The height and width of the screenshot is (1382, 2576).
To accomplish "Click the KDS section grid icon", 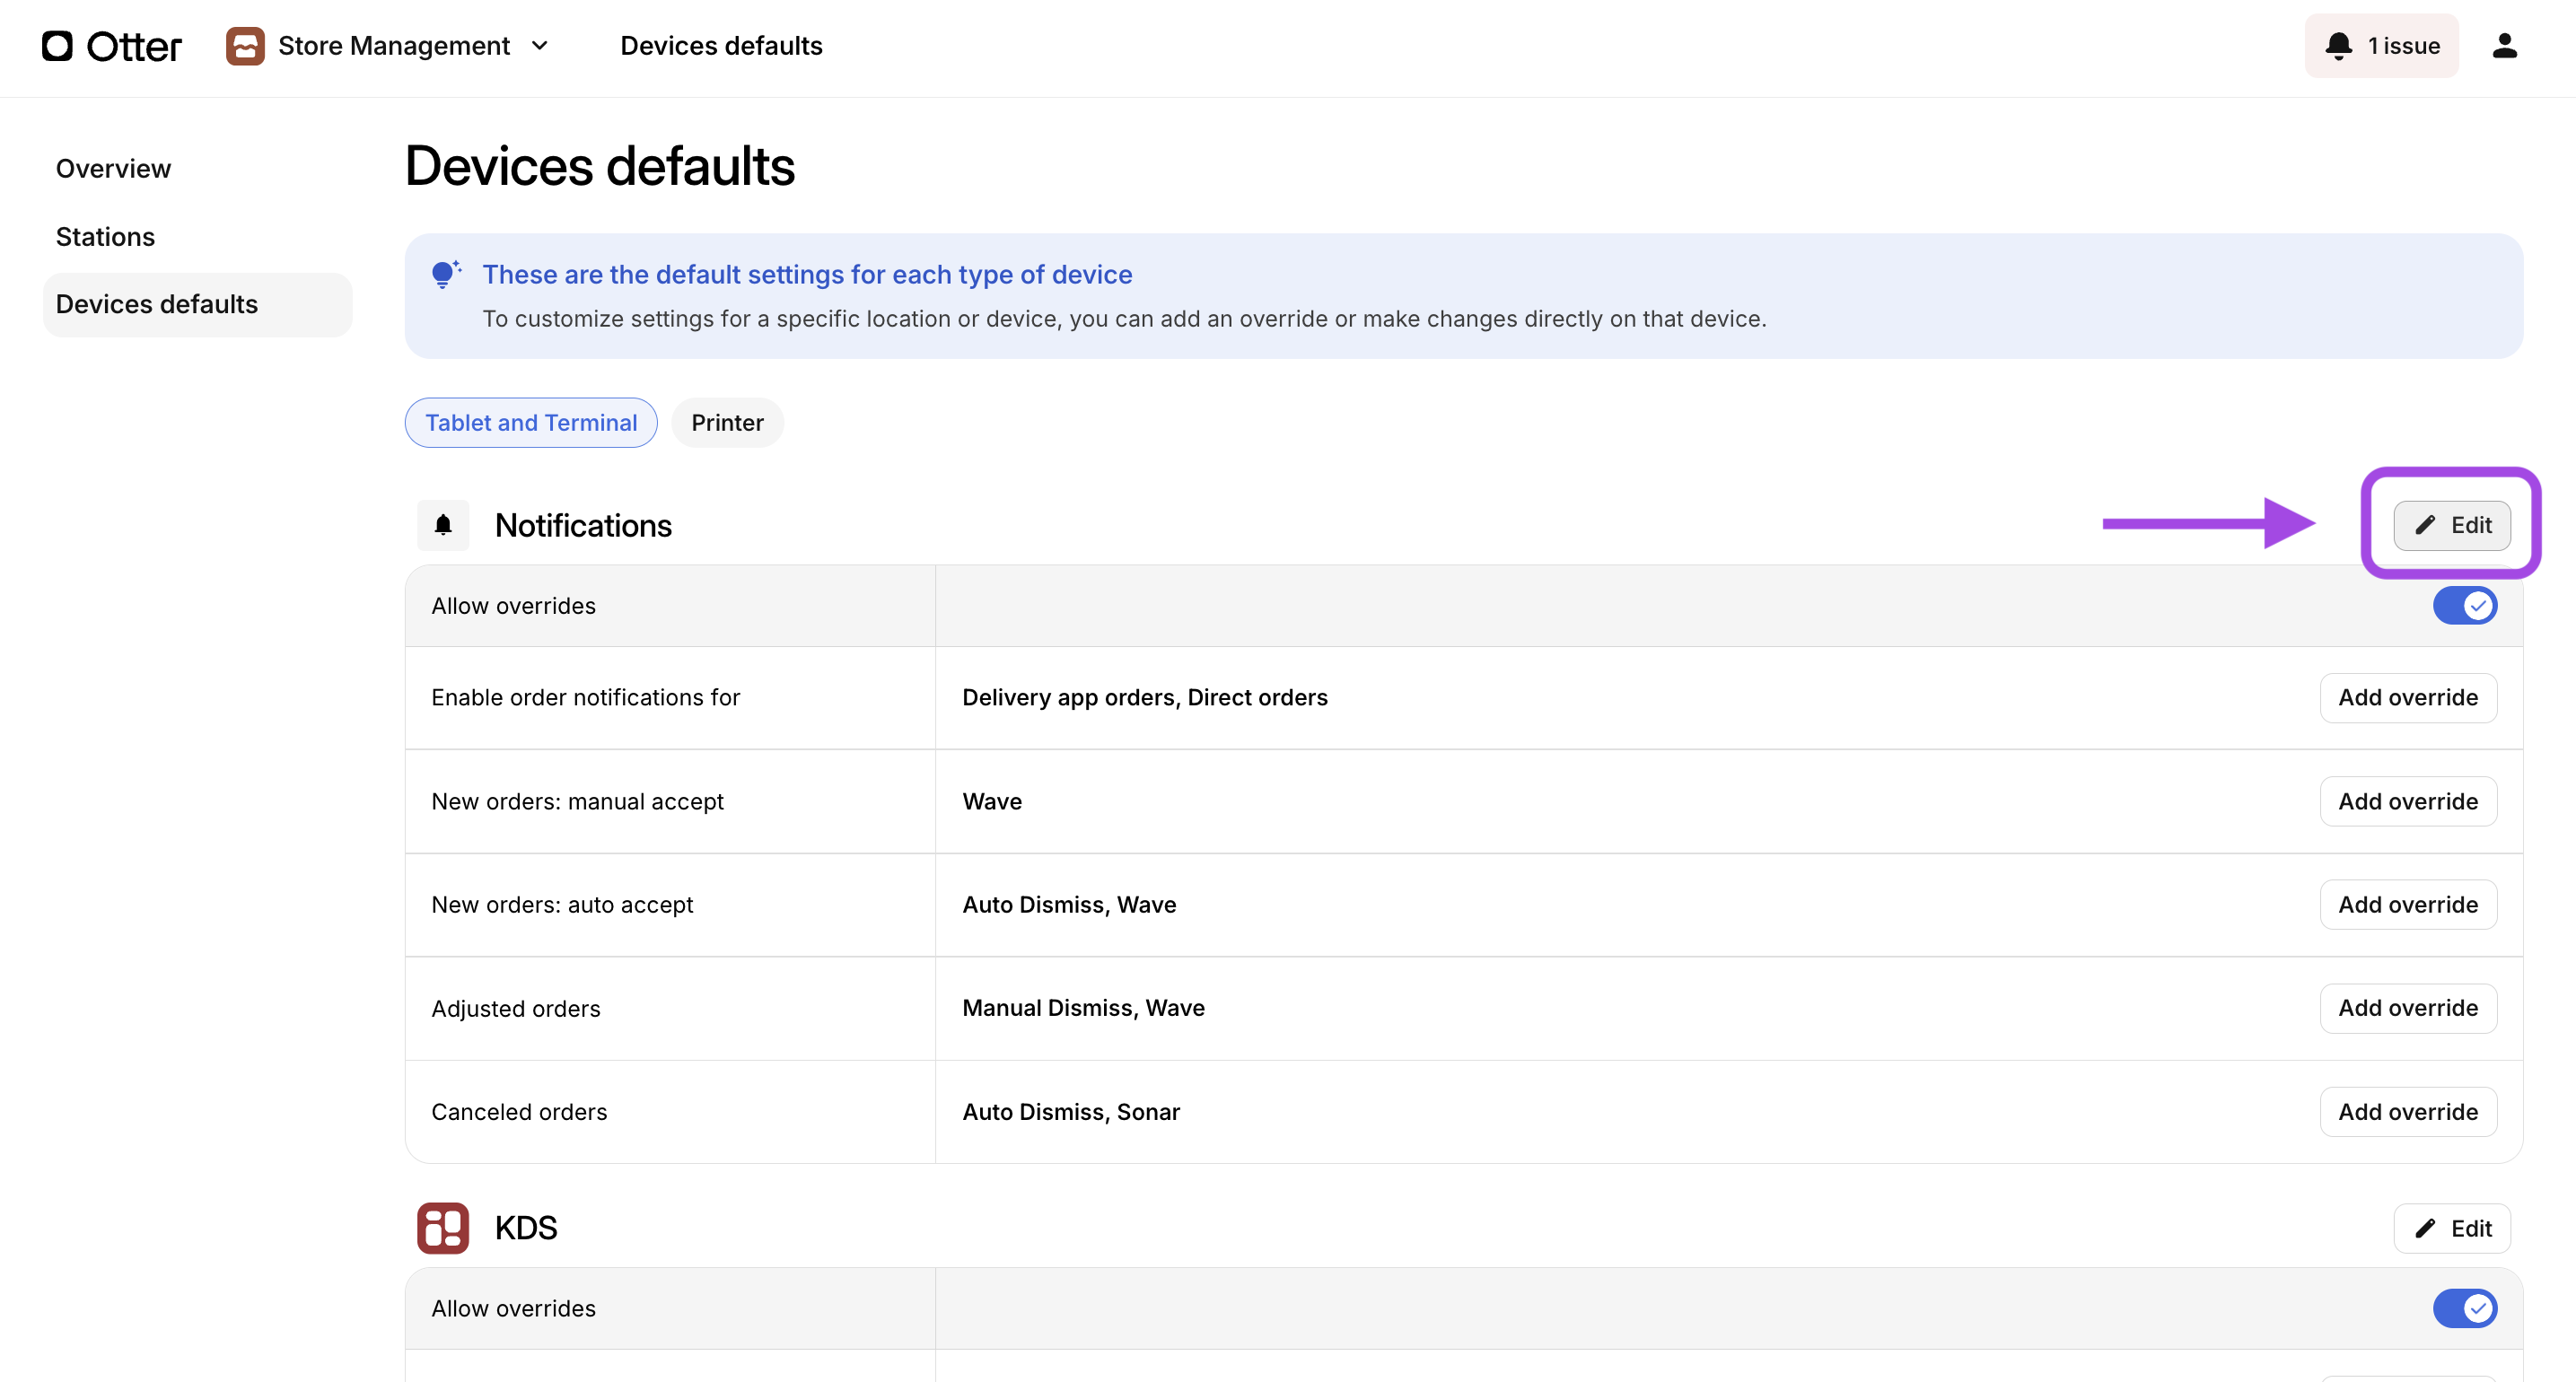I will click(x=443, y=1228).
